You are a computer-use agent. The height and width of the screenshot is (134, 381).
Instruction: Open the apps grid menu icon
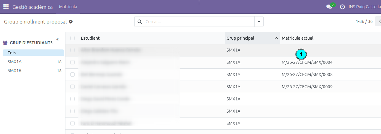pos(6,7)
